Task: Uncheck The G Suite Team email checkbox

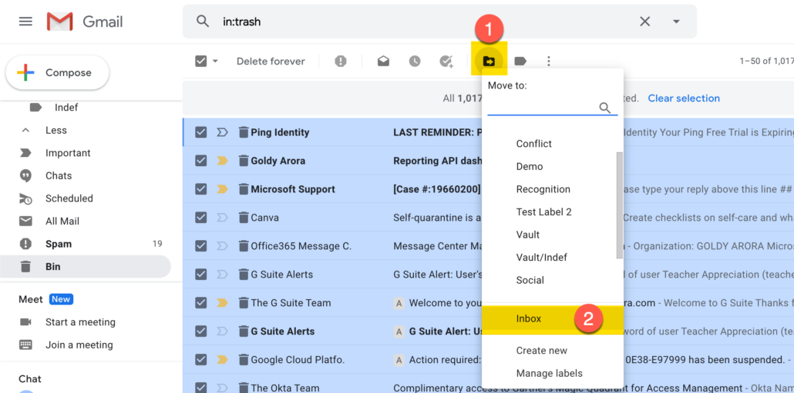Action: [x=201, y=302]
